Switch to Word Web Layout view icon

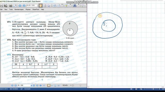pos(141,89)
